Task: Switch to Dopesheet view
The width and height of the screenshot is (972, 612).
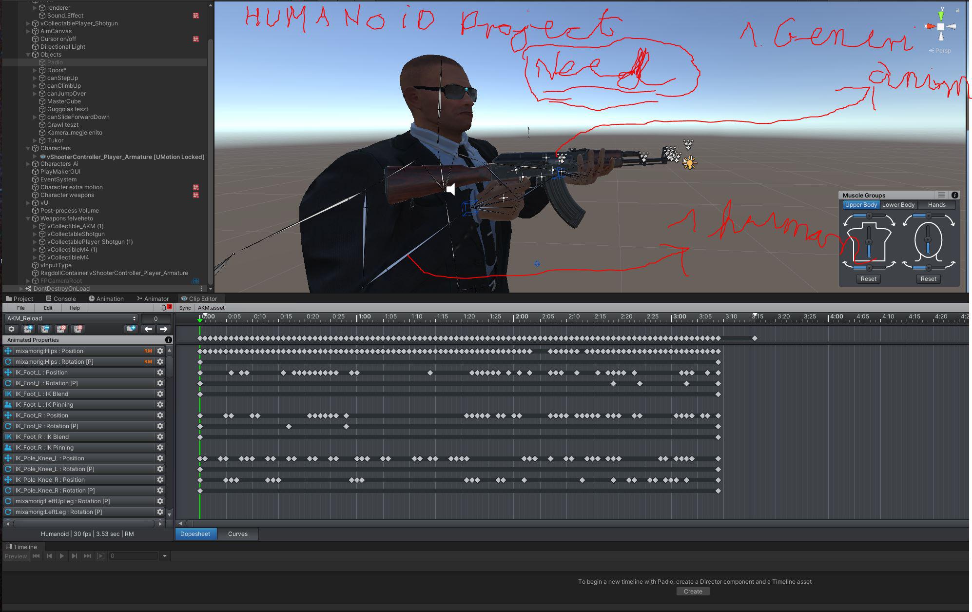Action: [195, 534]
